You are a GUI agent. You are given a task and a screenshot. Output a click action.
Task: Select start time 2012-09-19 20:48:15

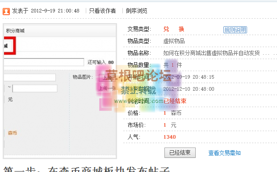coord(189,77)
